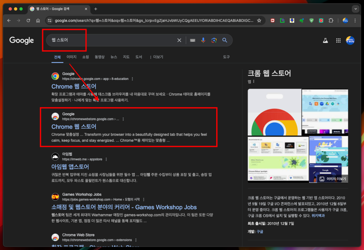Go back with the browser back arrow
Viewport: 364px width, 250px height.
9,21
